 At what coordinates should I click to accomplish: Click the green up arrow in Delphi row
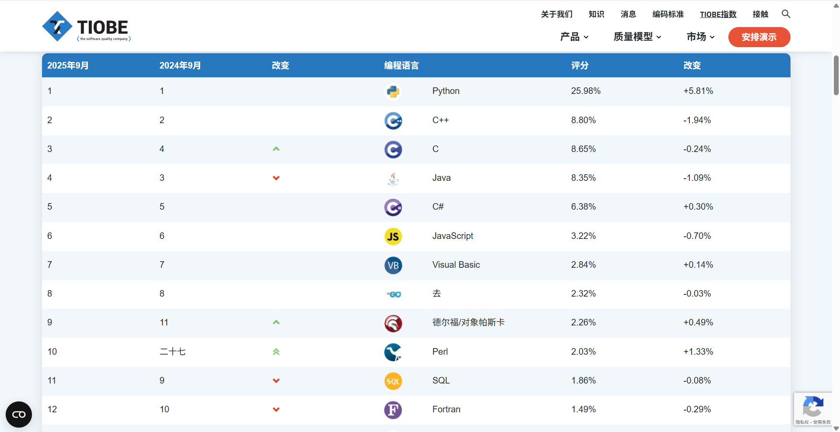[x=276, y=322]
